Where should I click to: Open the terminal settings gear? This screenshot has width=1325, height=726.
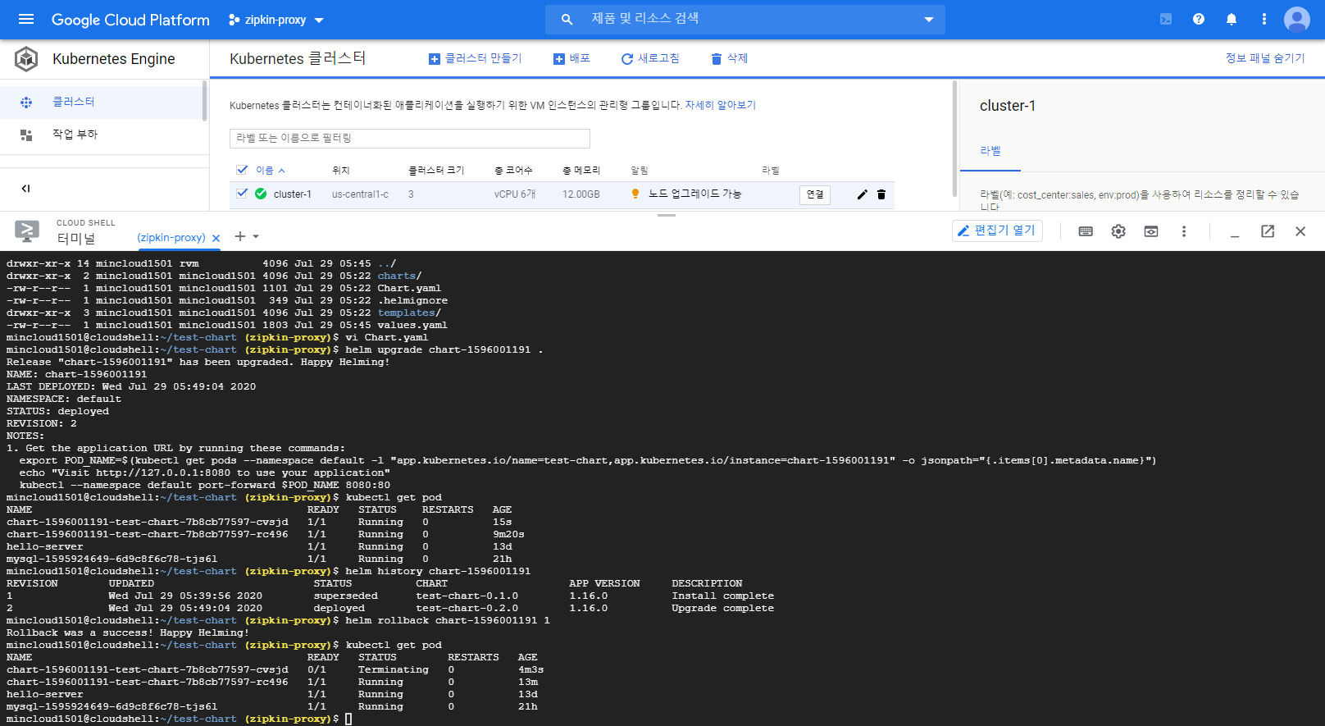1118,231
